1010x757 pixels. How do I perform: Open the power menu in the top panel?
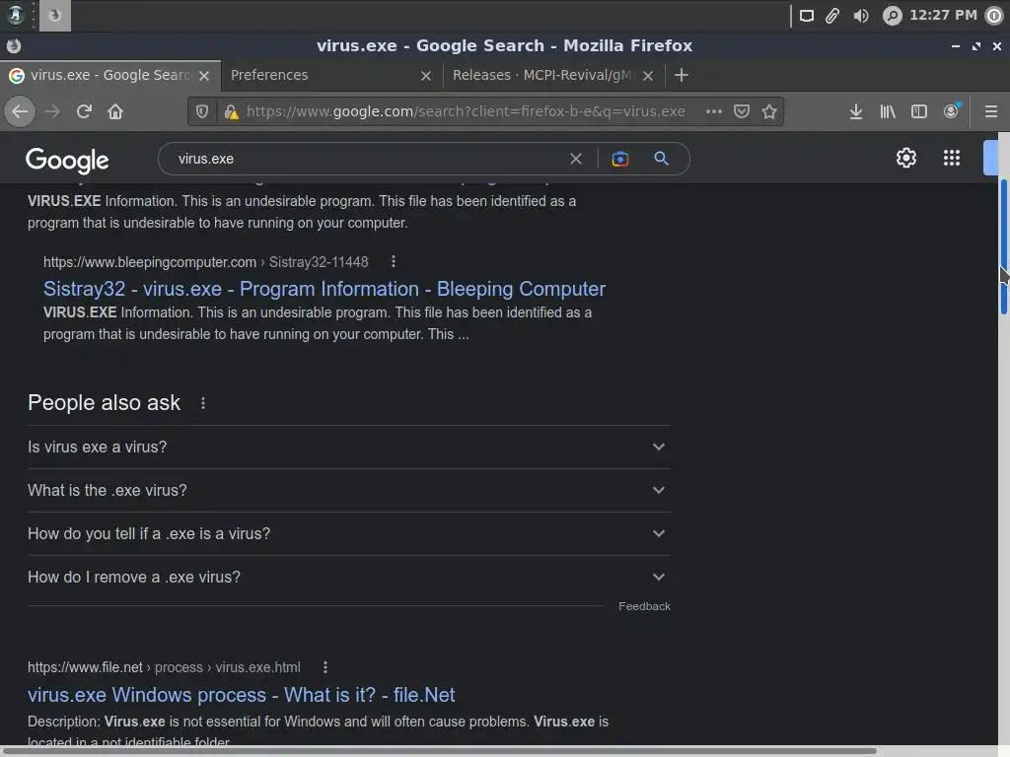(994, 16)
